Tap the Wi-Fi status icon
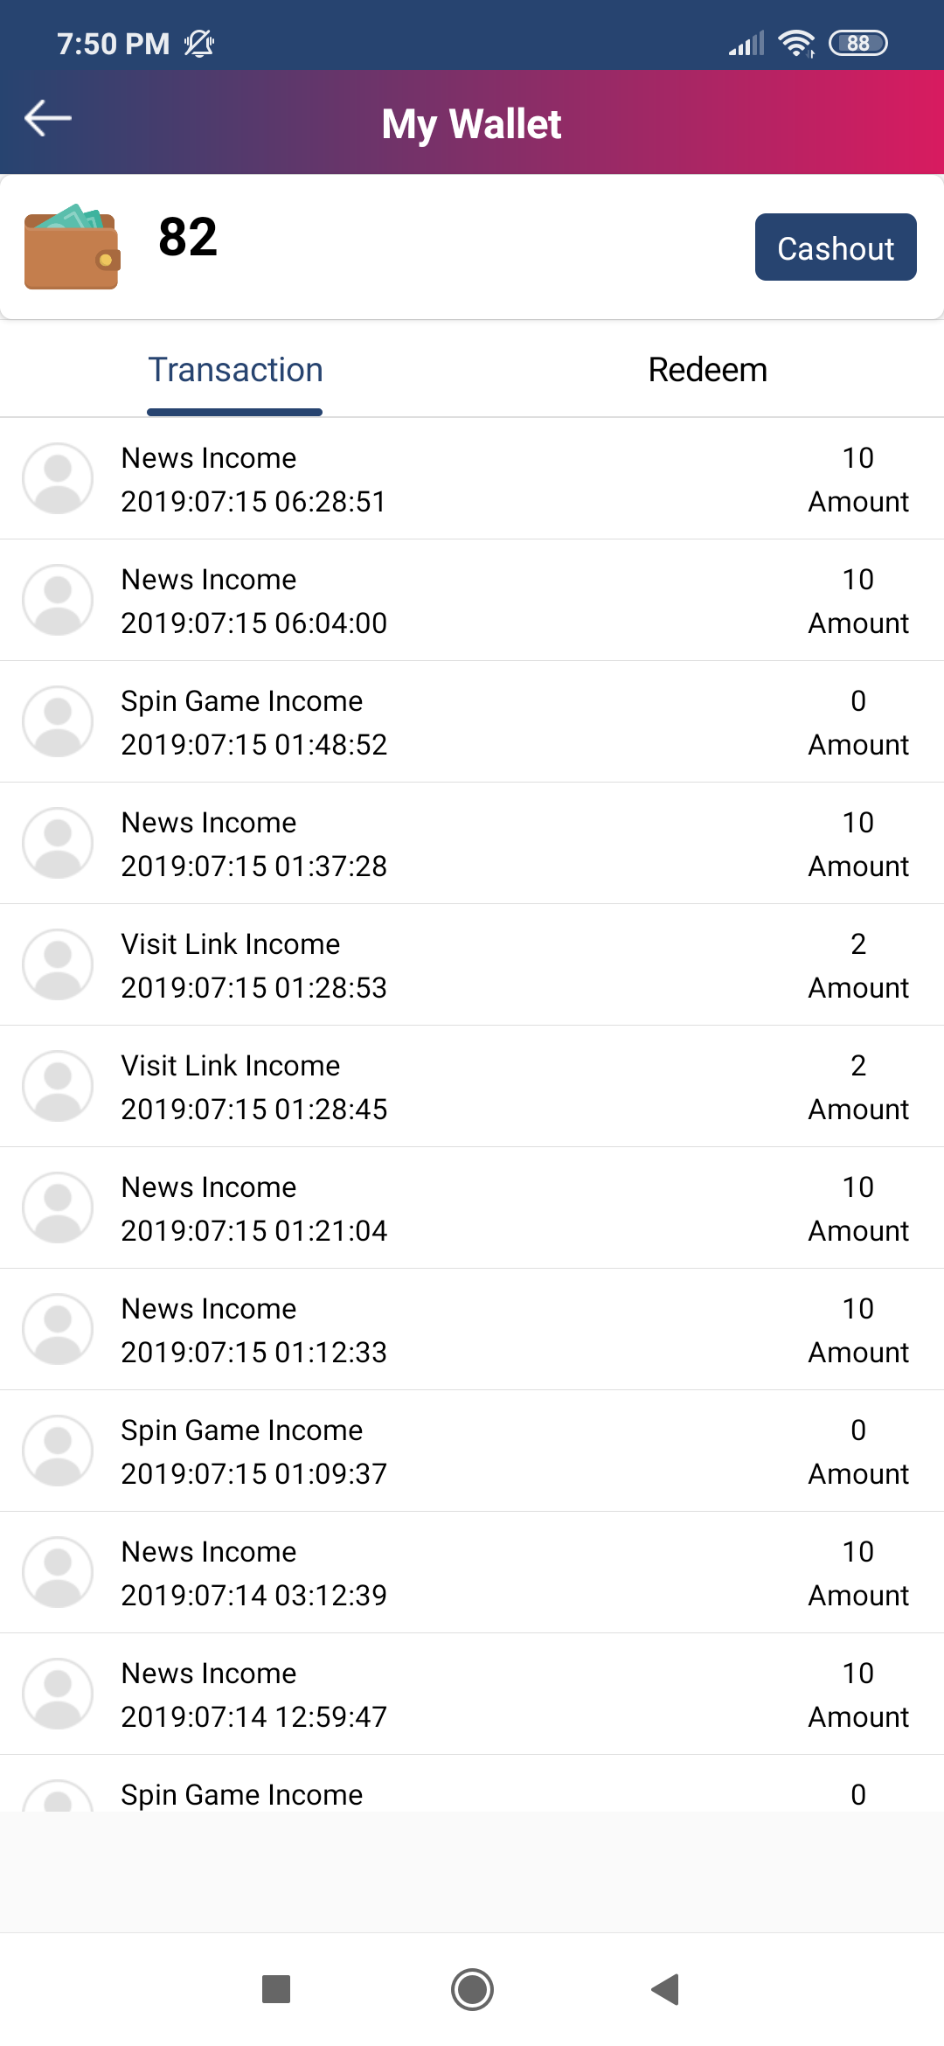 click(x=796, y=43)
